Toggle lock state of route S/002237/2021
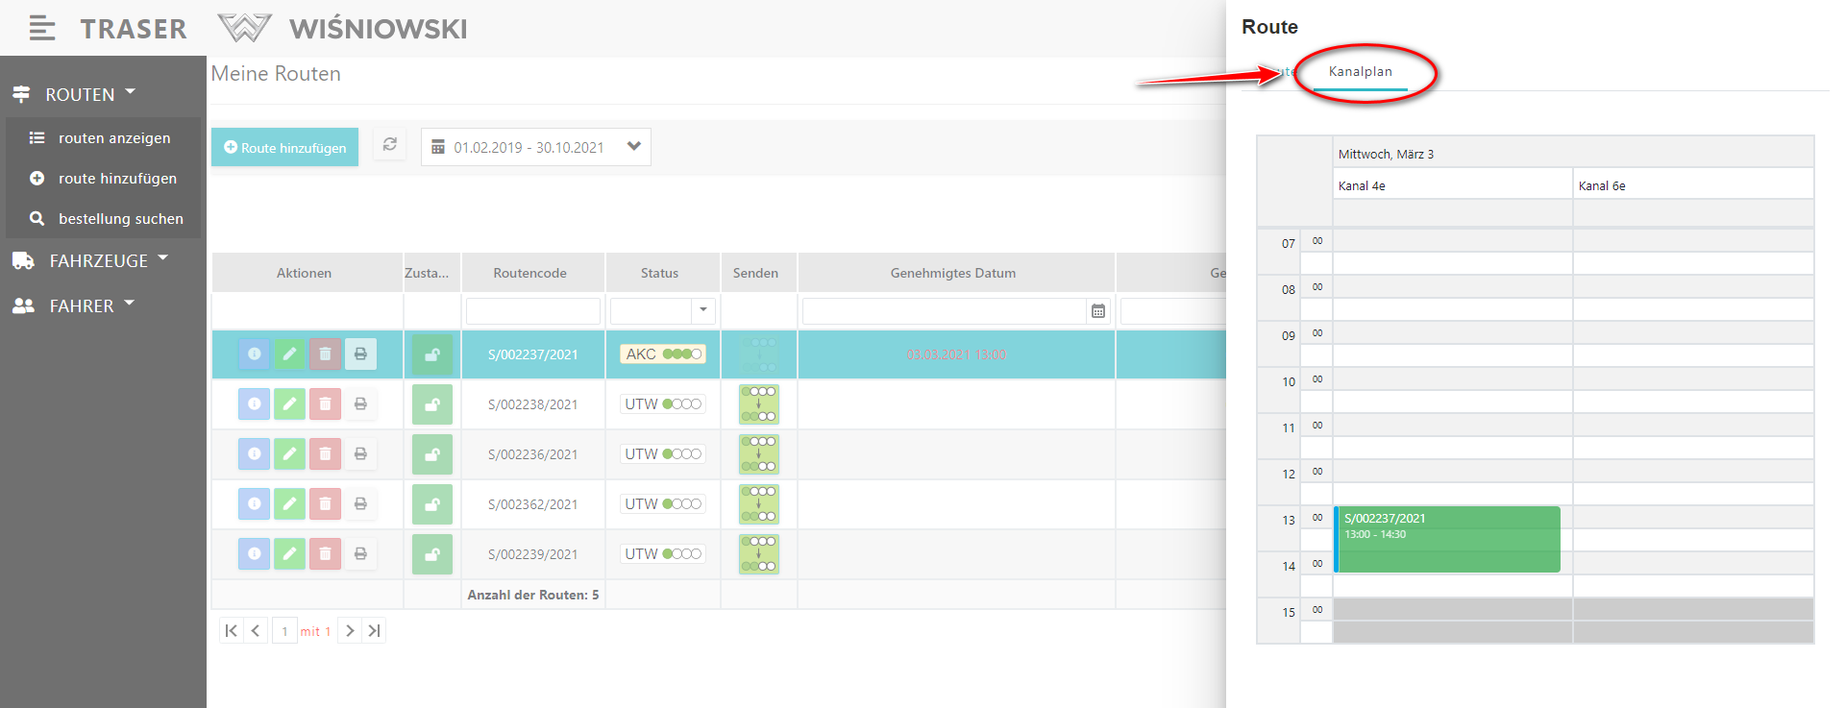This screenshot has height=708, width=1845. 432,354
